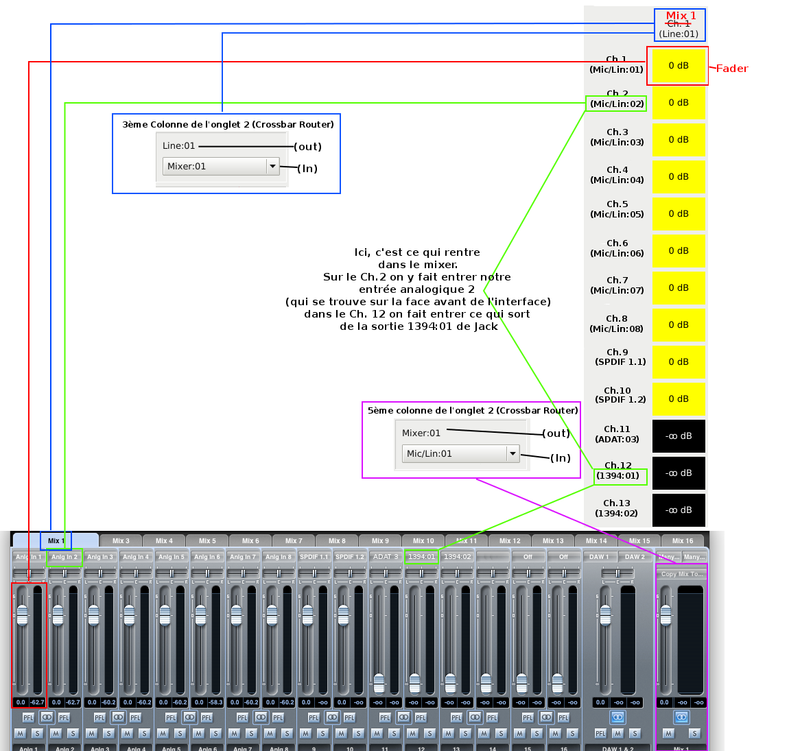The height and width of the screenshot is (751, 789).
Task: Open Anlg In 1 input source selector
Action: coord(29,557)
